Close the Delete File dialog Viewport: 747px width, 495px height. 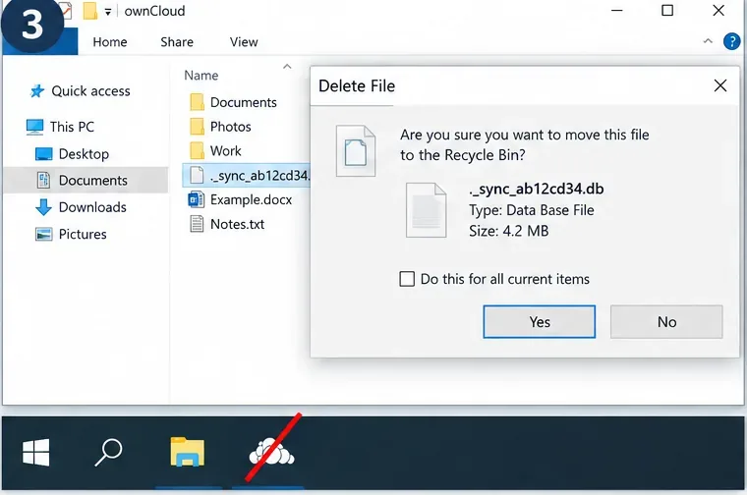pos(720,85)
